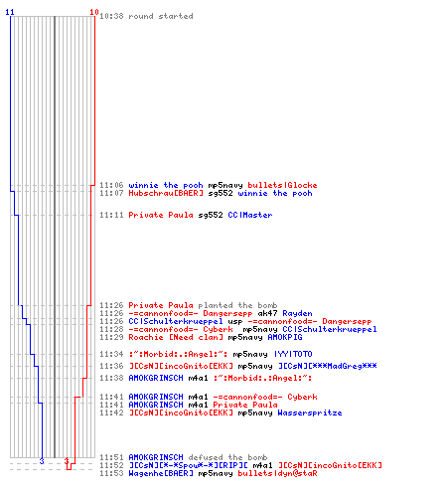Click 'Private Paula planted the bomb' event

(203, 305)
